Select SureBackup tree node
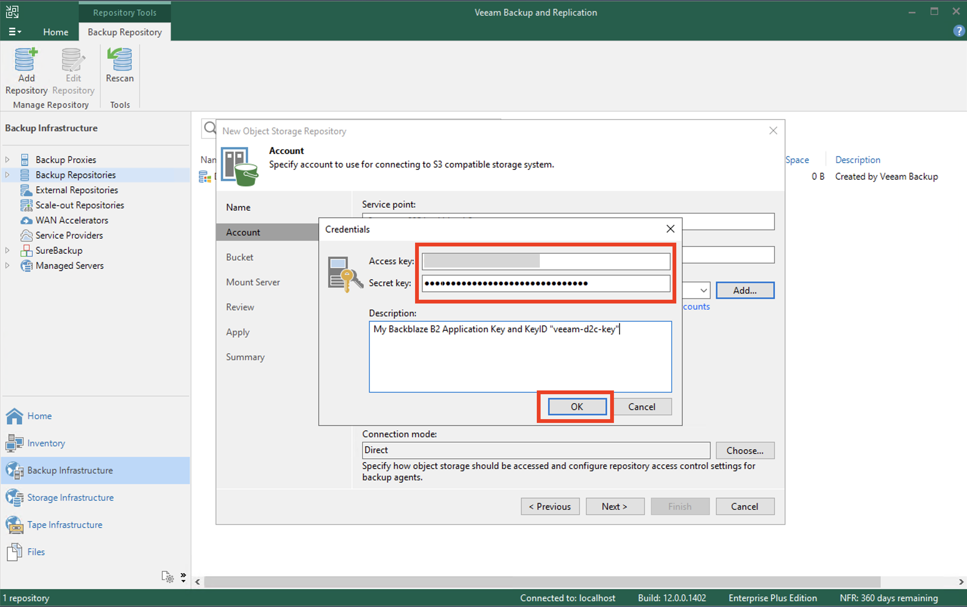 coord(59,251)
